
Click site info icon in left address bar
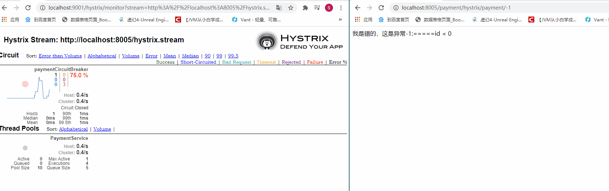click(x=42, y=8)
